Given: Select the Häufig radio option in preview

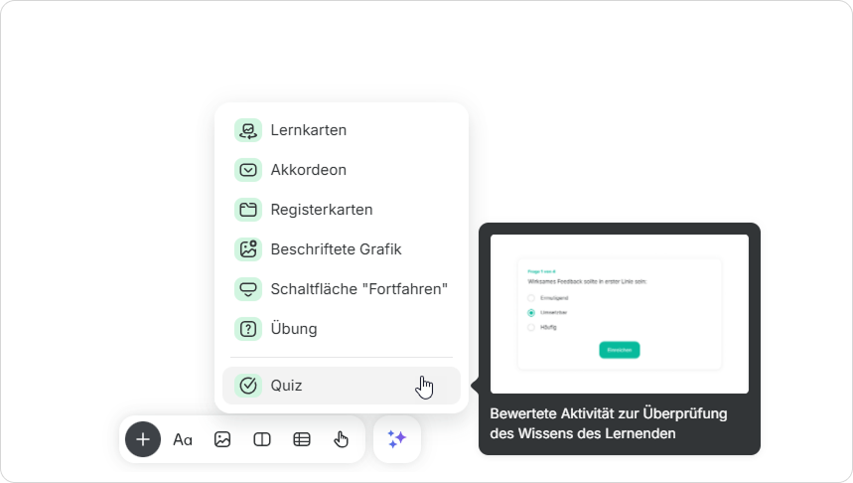Looking at the screenshot, I should click(531, 327).
